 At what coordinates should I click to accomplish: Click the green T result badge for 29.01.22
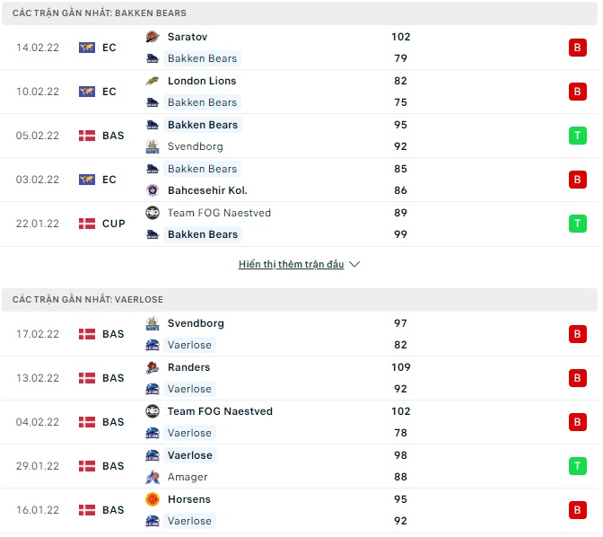(x=577, y=466)
